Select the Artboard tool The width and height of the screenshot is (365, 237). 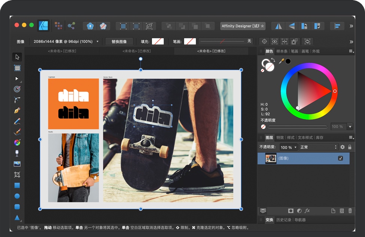(x=17, y=68)
